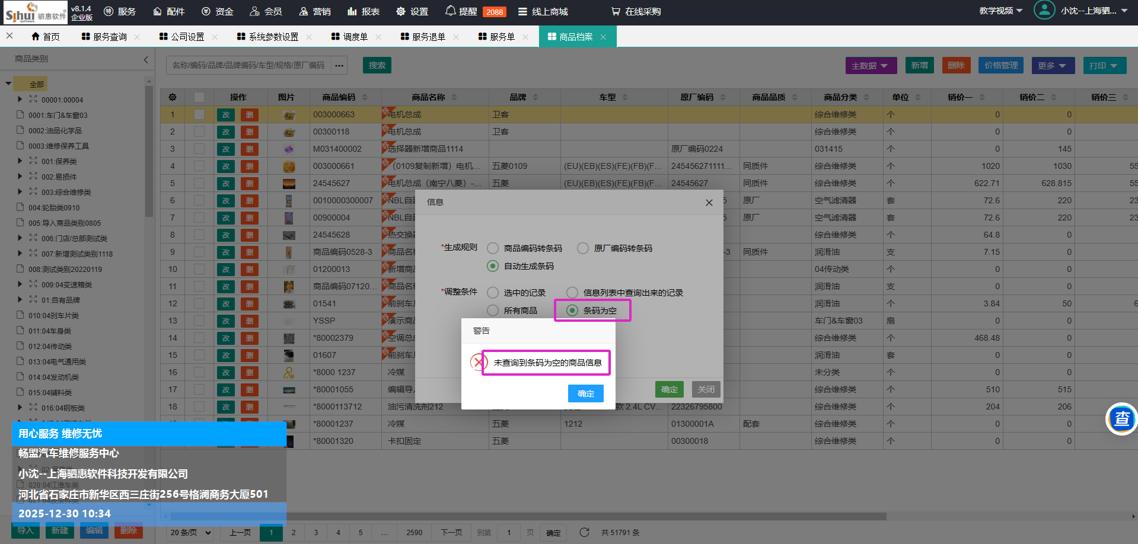This screenshot has width=1138, height=544.
Task: Open the 主数据 dropdown button
Action: [x=871, y=66]
